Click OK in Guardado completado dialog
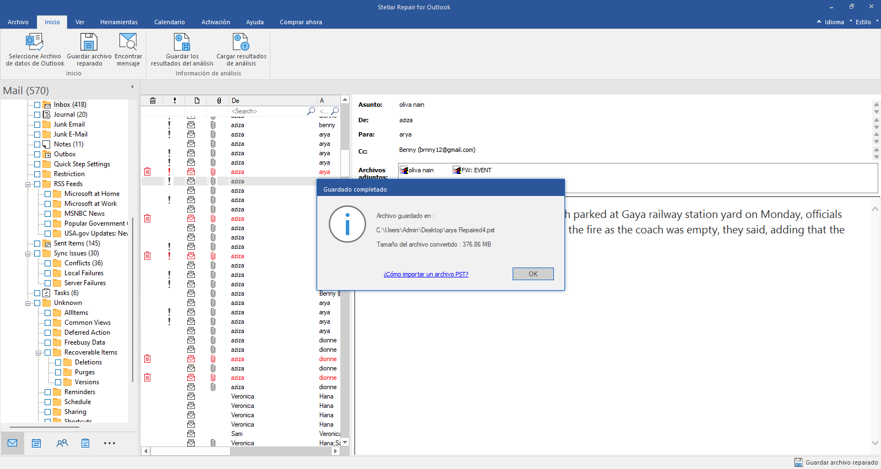Image resolution: width=881 pixels, height=469 pixels. [x=533, y=274]
